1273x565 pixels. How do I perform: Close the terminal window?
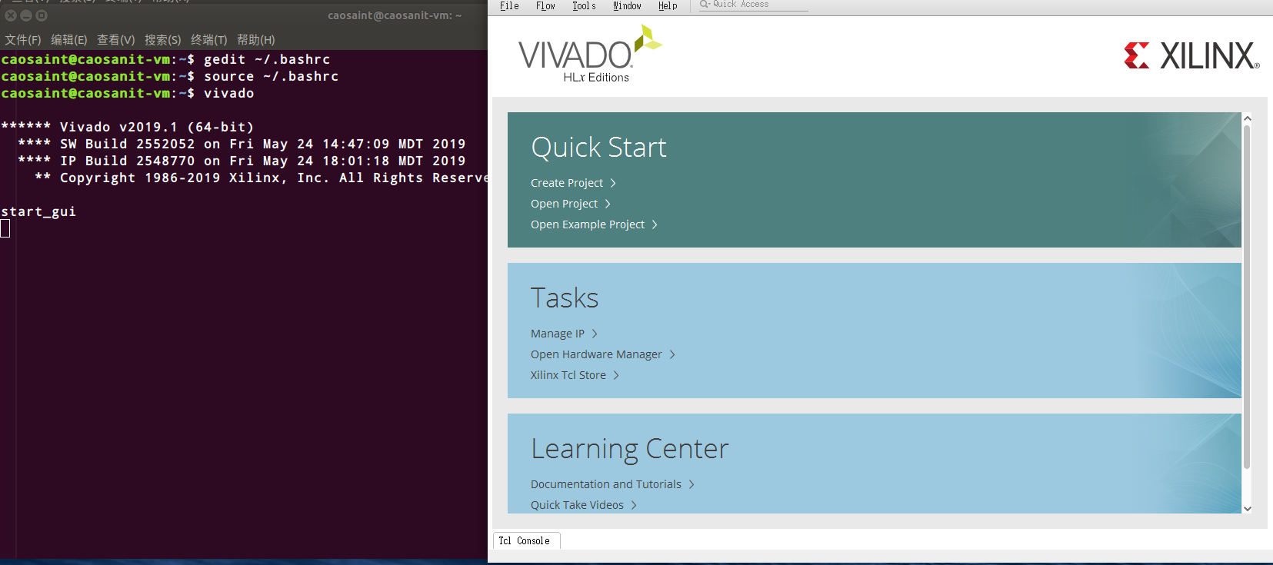coord(11,15)
